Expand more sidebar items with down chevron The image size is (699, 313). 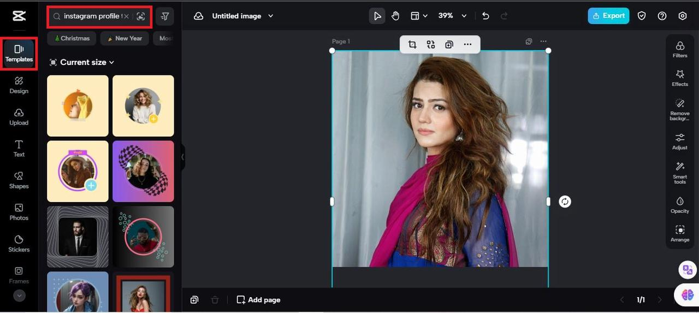pyautogui.click(x=19, y=296)
